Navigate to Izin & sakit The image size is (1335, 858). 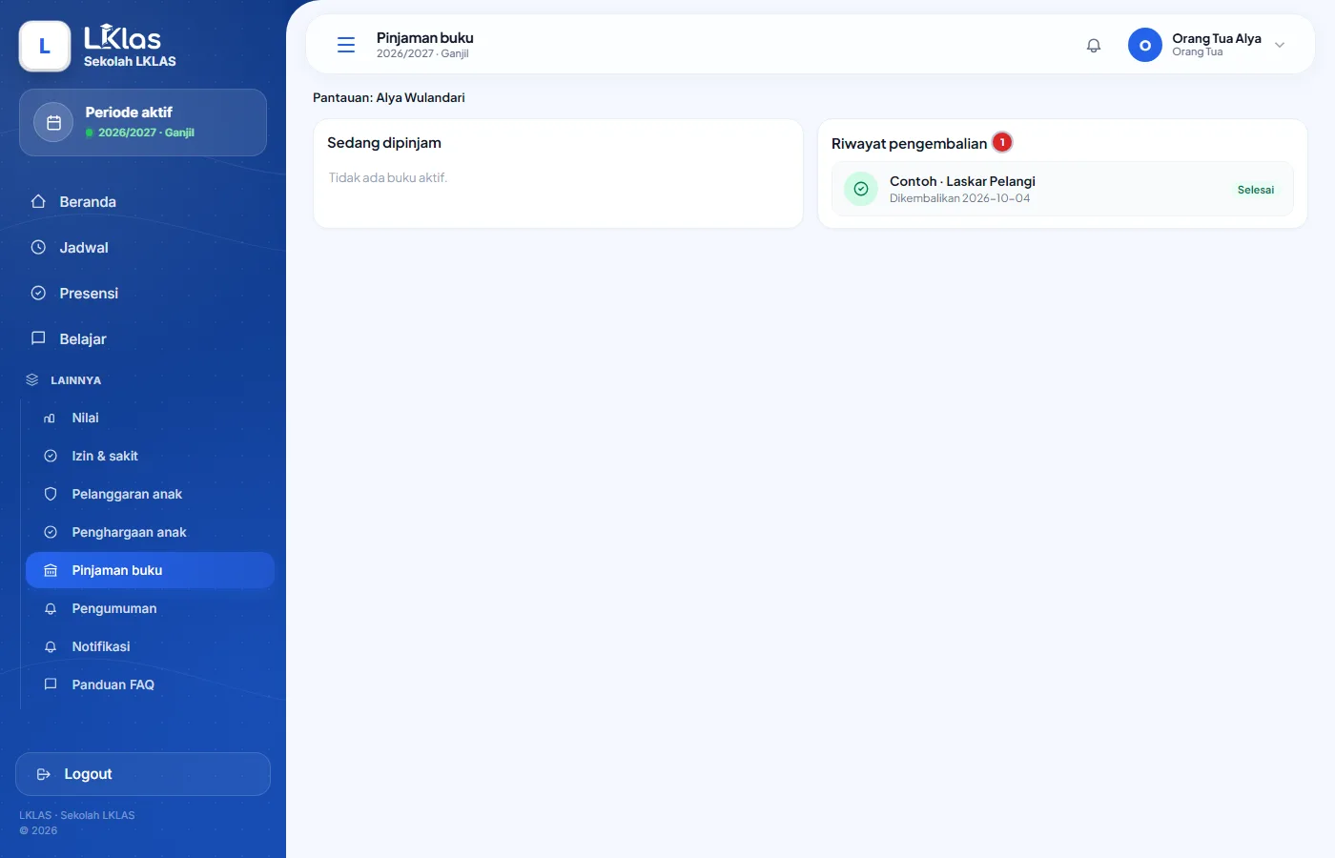[151, 456]
